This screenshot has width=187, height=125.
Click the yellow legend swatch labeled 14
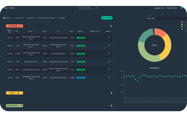coord(182,24)
